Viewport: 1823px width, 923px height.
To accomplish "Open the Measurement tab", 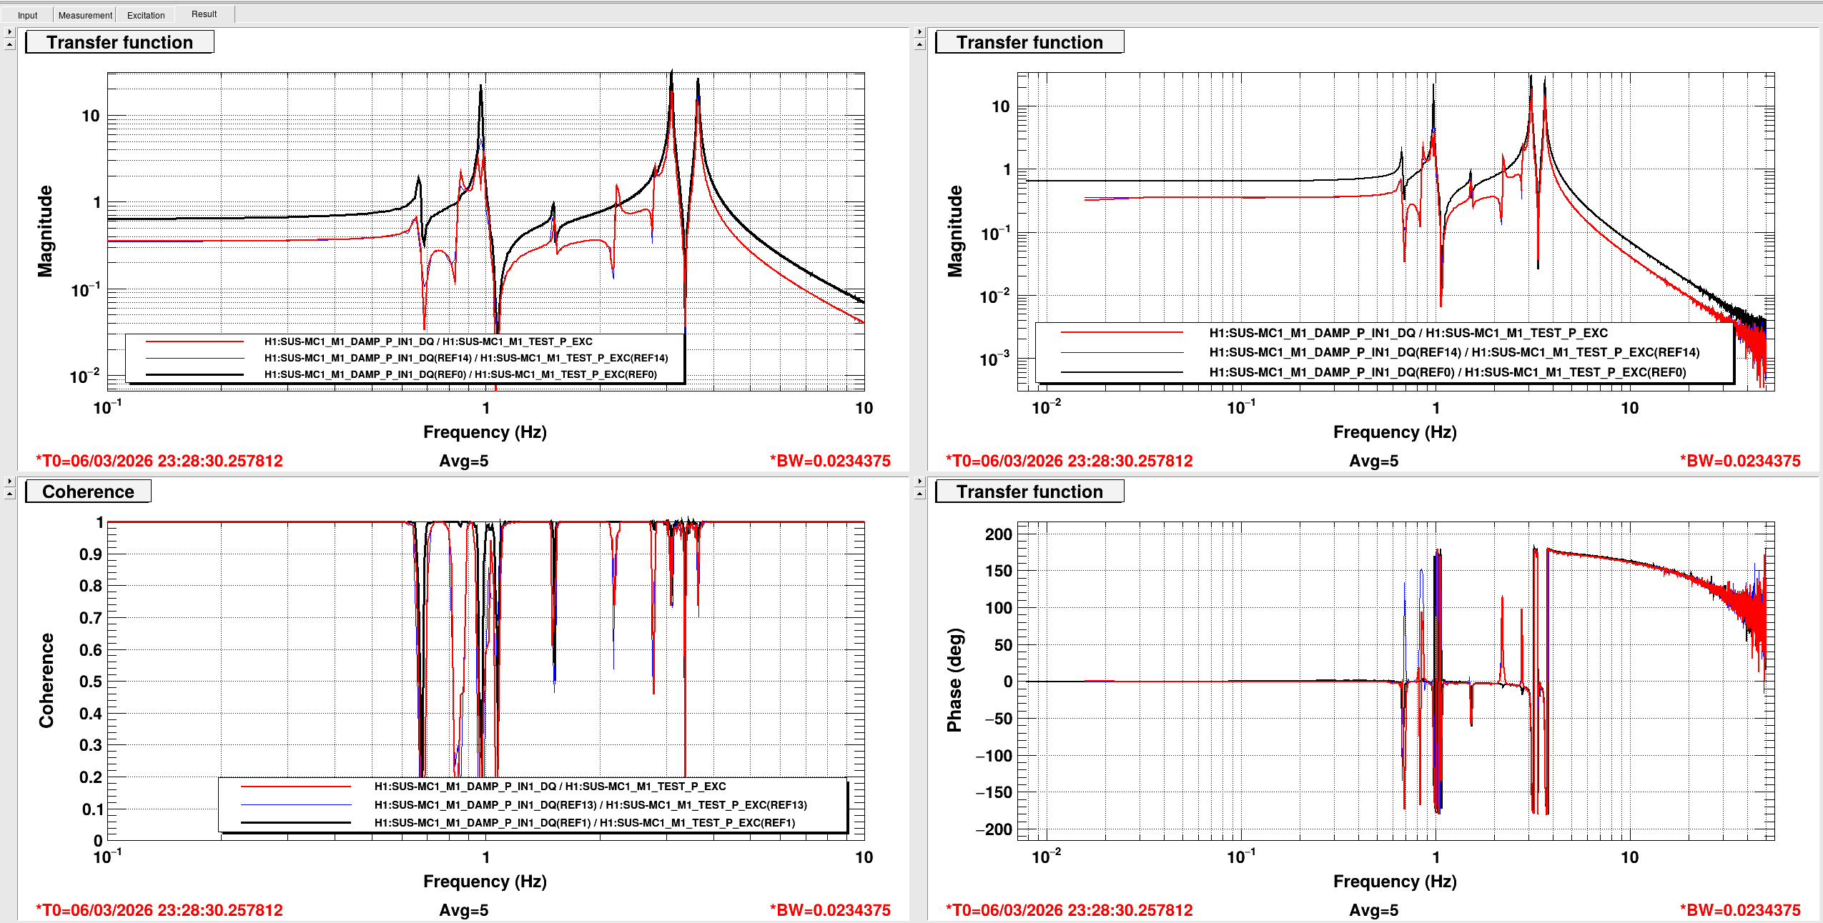I will pos(85,15).
